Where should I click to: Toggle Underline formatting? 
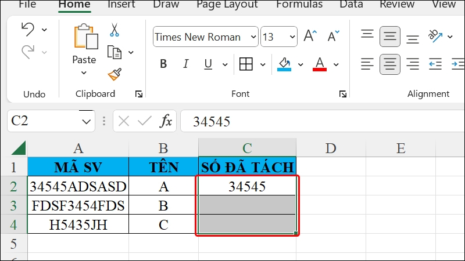click(208, 64)
